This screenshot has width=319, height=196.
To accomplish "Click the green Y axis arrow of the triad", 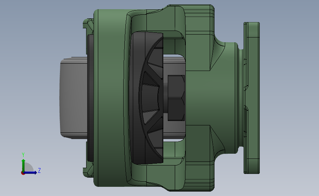I will [24, 165].
